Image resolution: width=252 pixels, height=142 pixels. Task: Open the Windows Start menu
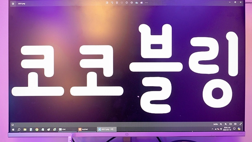[13, 129]
